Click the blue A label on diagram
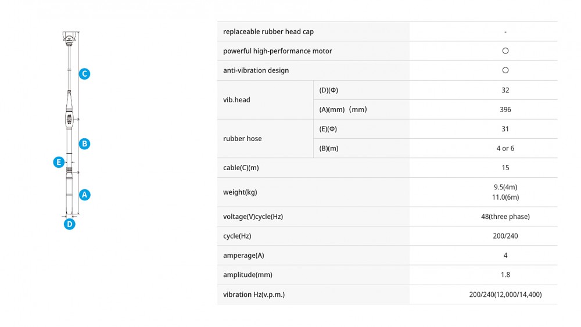The image size is (581, 327). tap(85, 195)
